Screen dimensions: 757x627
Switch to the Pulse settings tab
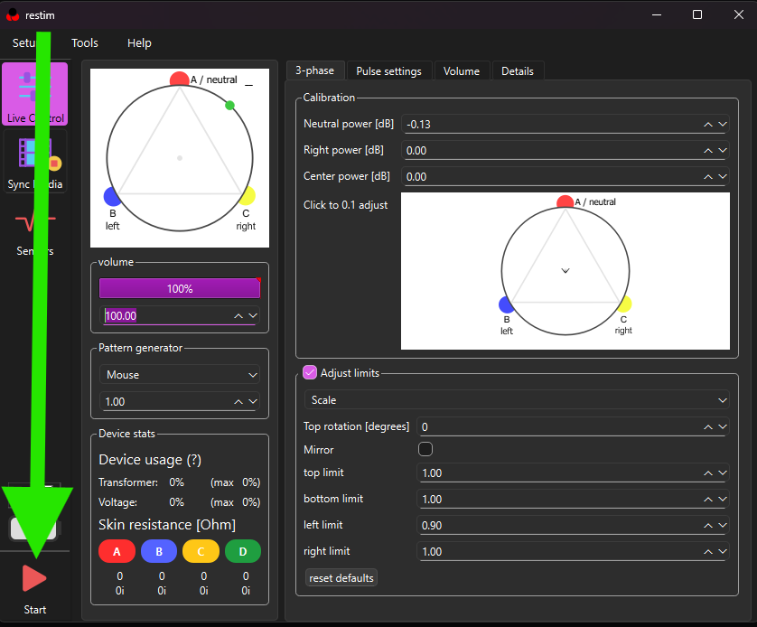pyautogui.click(x=388, y=71)
